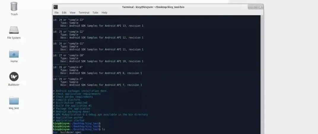This screenshot has height=134, width=318.
Task: Click '# Check garden requirements' line
Action: pos(73,97)
